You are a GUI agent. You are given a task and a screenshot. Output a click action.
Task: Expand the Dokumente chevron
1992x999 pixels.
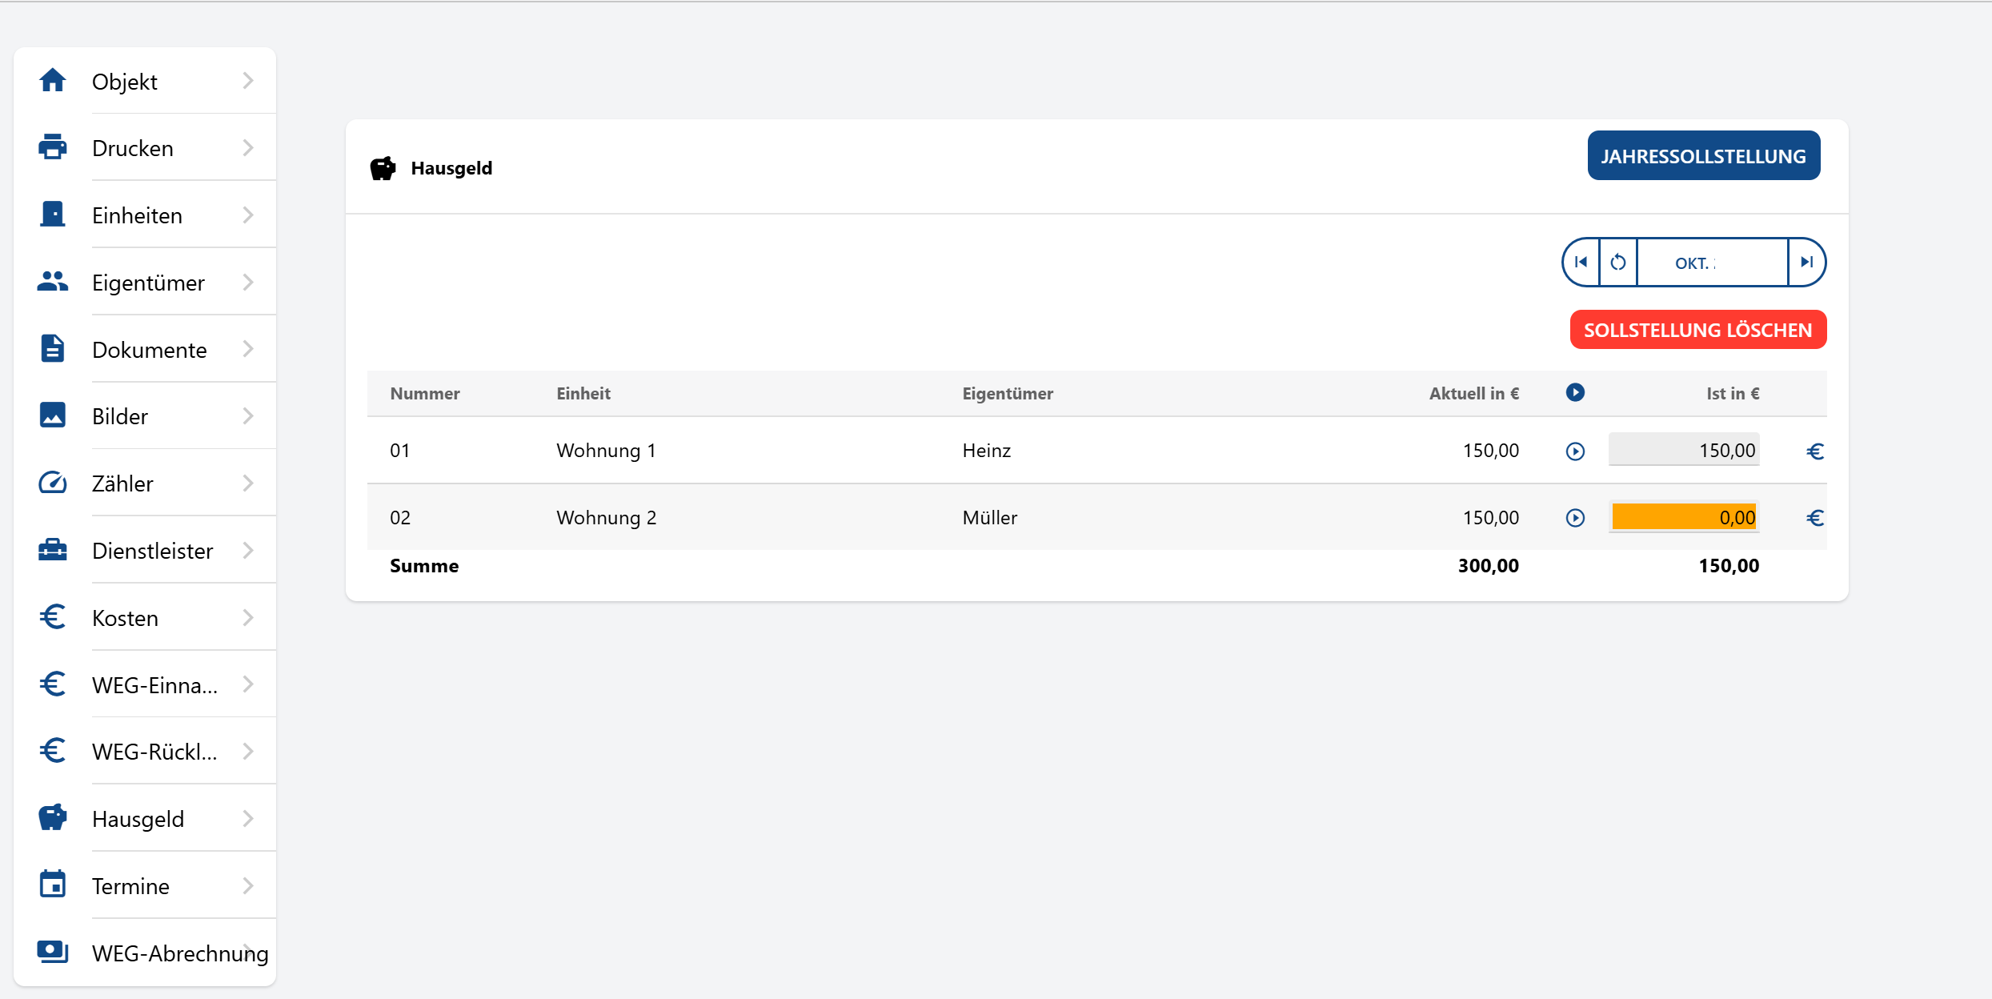[248, 349]
